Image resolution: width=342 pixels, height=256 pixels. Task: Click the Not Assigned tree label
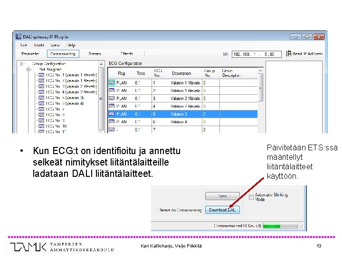tap(50, 69)
